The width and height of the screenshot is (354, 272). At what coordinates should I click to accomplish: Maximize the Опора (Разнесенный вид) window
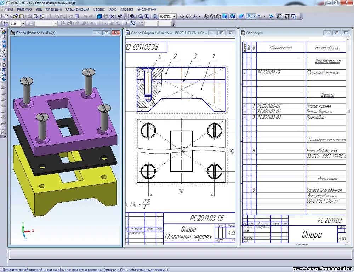(x=107, y=33)
